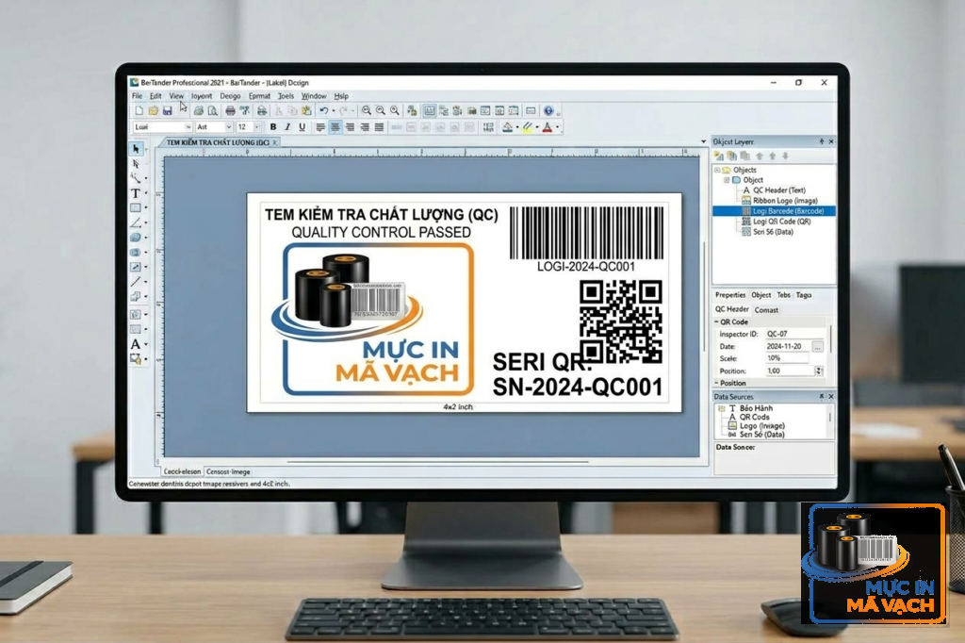Select the pointer selection tool
965x643 pixels.
pos(136,149)
